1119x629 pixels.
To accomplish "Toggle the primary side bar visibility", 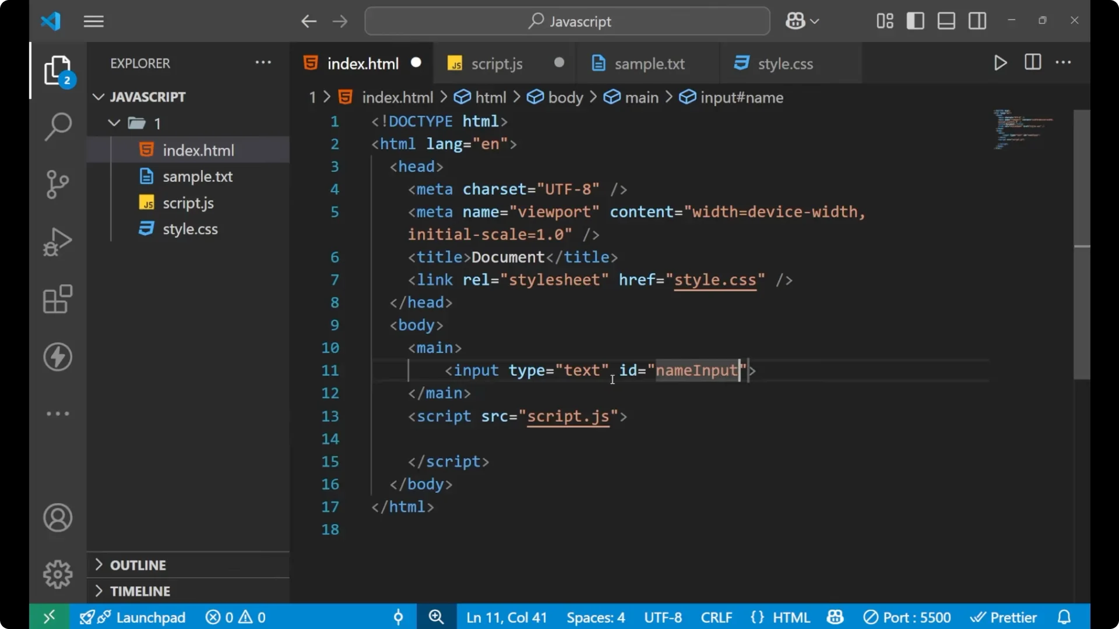I will pos(915,20).
